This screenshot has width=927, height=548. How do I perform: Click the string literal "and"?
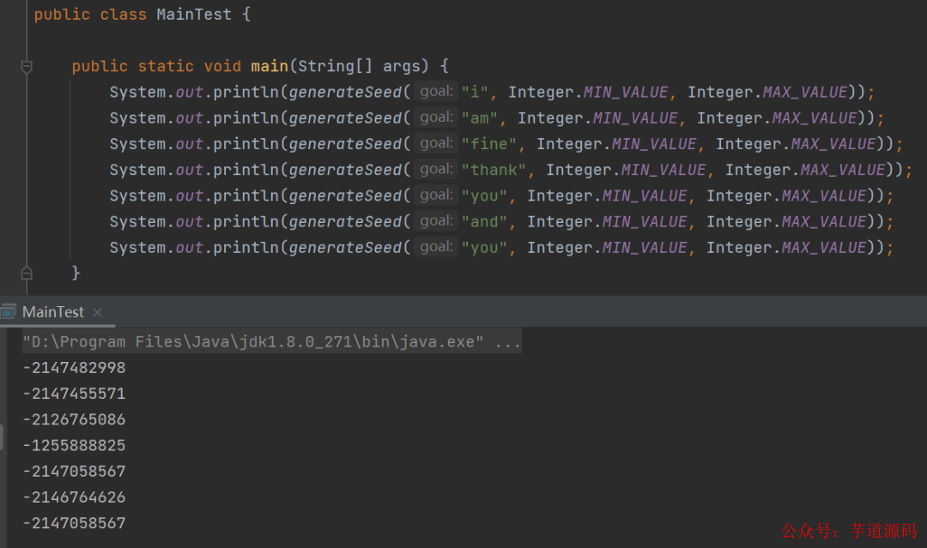484,222
